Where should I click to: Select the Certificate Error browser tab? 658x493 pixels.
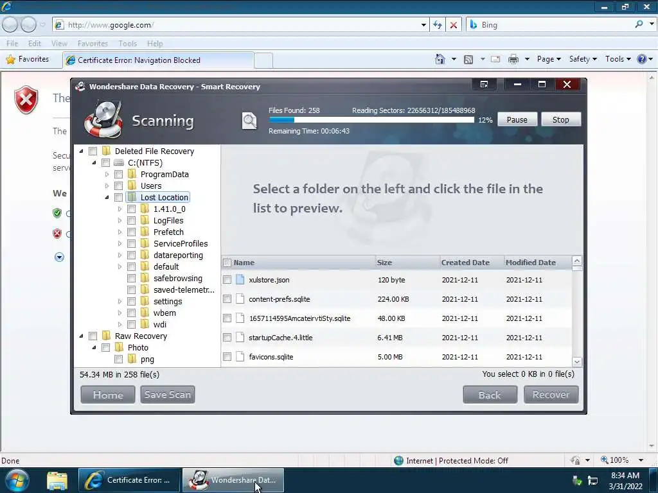(158, 60)
